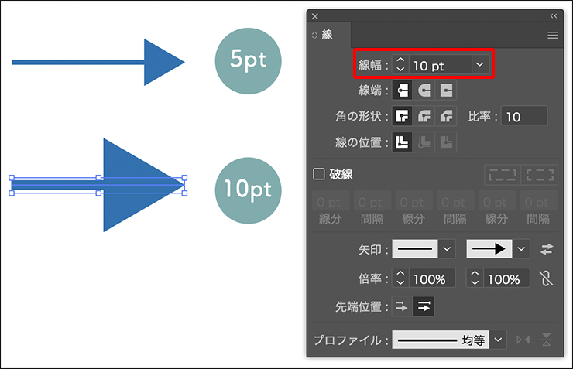Click the third dash 線分 field
The image size is (573, 369).
(x=496, y=201)
